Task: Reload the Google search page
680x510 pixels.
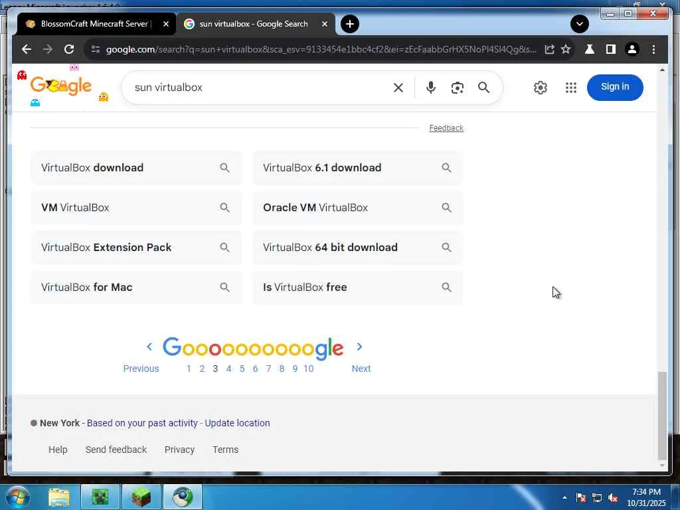Action: click(69, 49)
